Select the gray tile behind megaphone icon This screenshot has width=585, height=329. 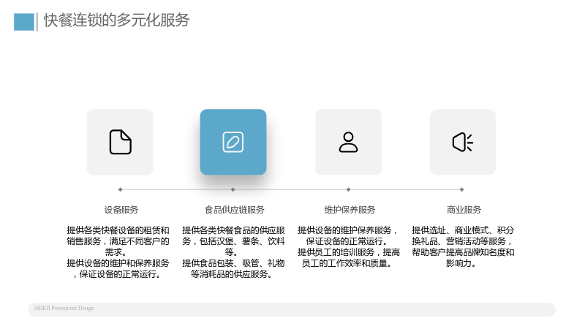[x=463, y=142]
